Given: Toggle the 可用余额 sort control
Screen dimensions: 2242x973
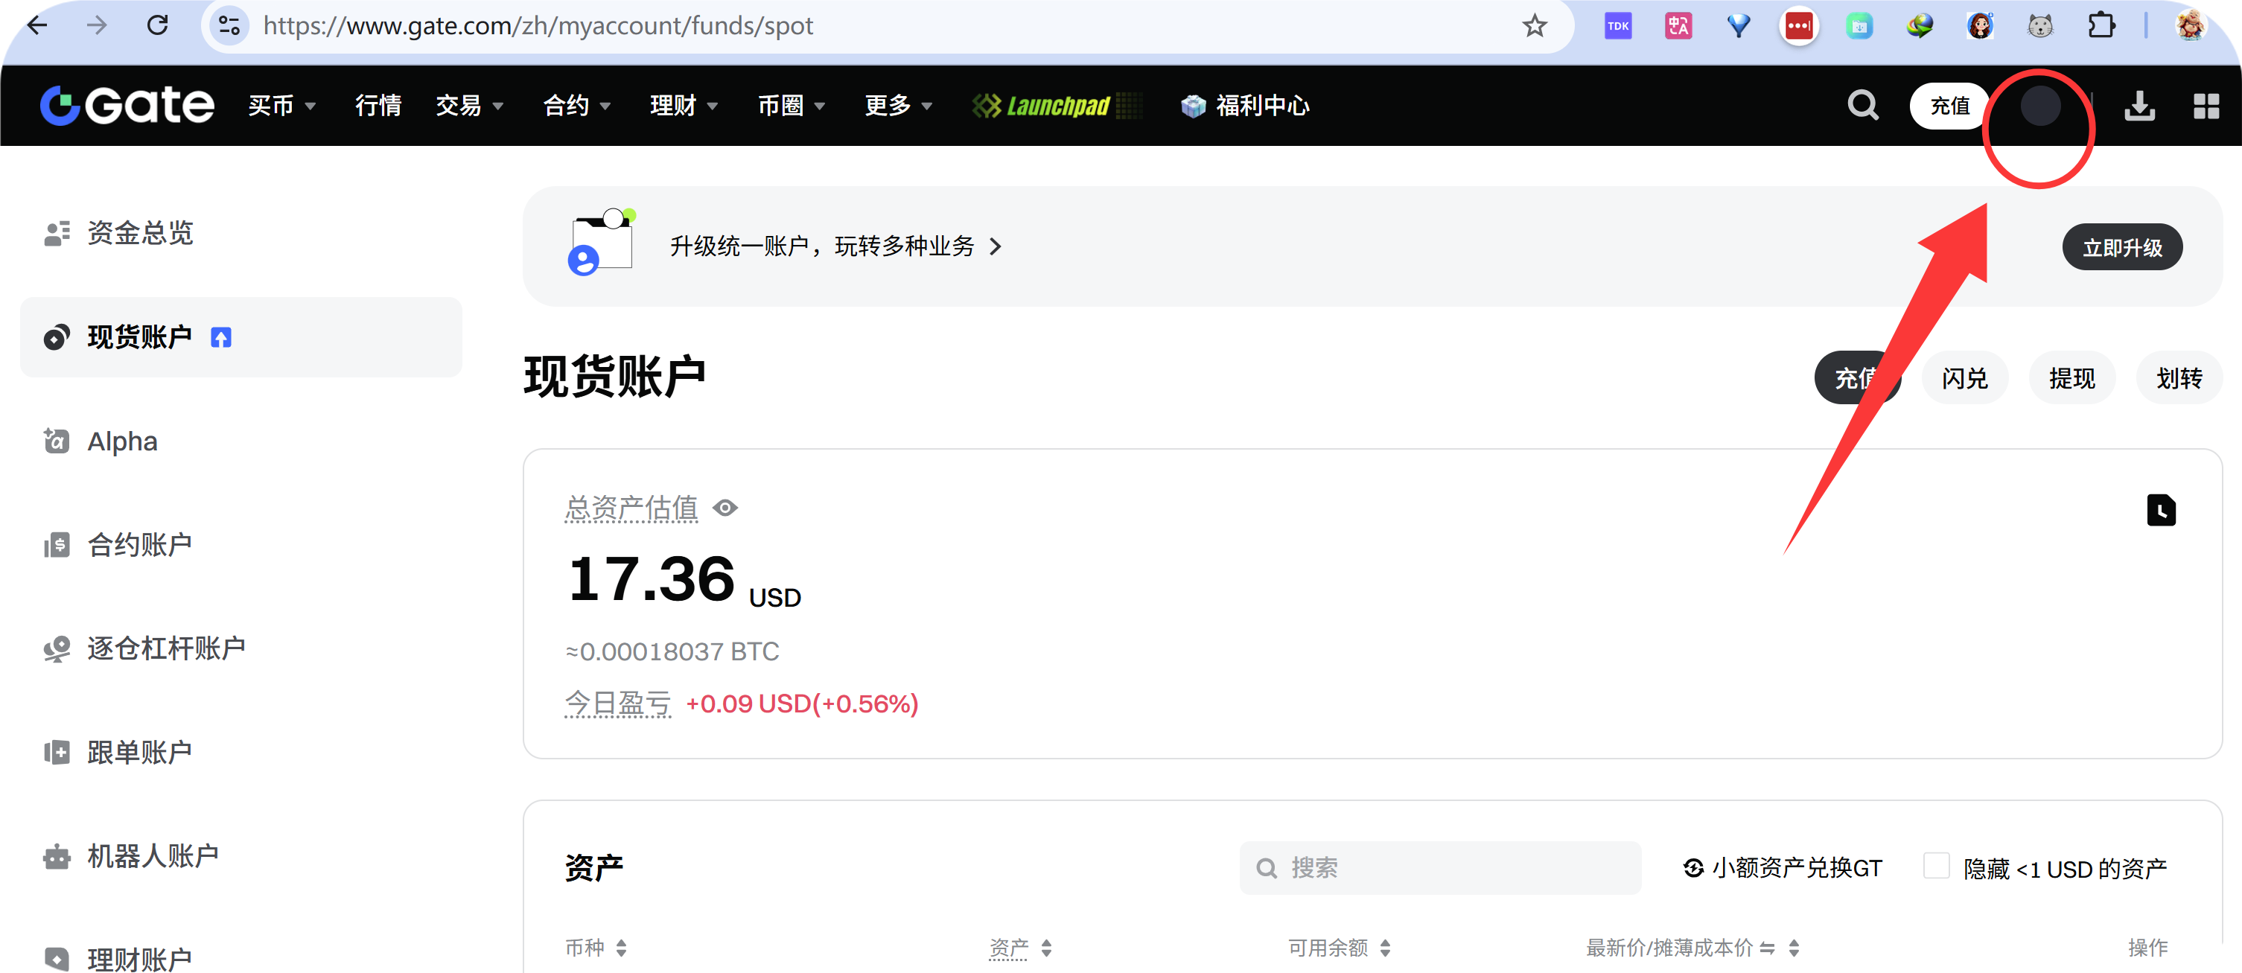Looking at the screenshot, I should point(1387,948).
